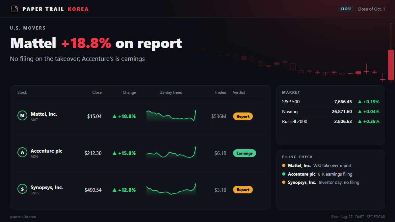
Task: Click the up arrow beside Mattel +18.8%
Action: (115, 116)
